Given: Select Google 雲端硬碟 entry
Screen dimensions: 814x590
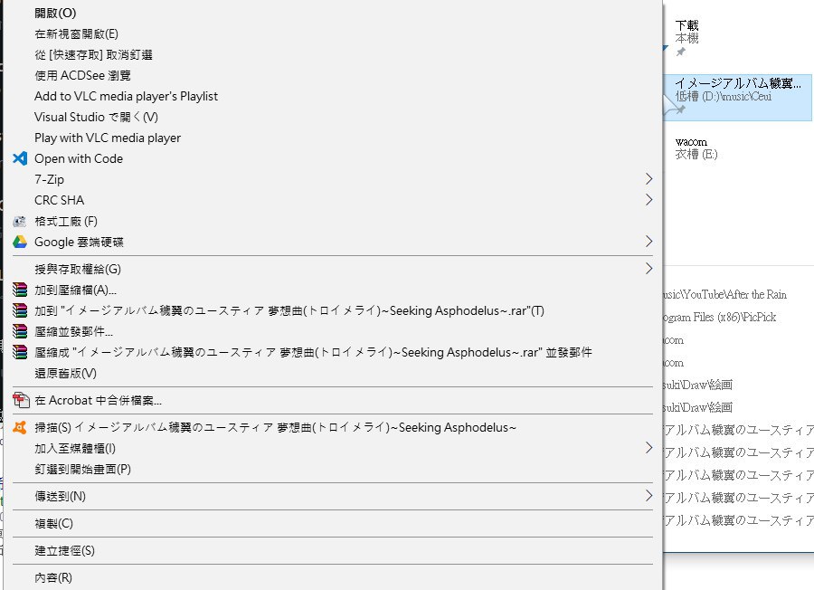Looking at the screenshot, I should [x=332, y=242].
